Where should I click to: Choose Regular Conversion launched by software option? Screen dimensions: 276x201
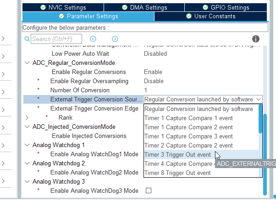coord(201,109)
